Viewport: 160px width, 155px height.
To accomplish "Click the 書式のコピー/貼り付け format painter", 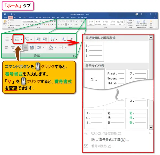I will tap(14, 25).
